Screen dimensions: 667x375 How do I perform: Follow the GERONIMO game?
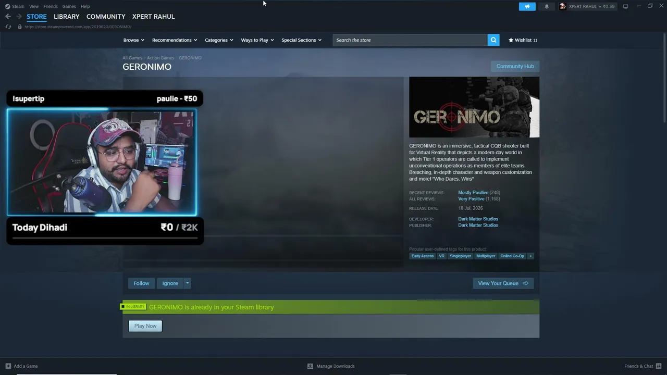(141, 283)
